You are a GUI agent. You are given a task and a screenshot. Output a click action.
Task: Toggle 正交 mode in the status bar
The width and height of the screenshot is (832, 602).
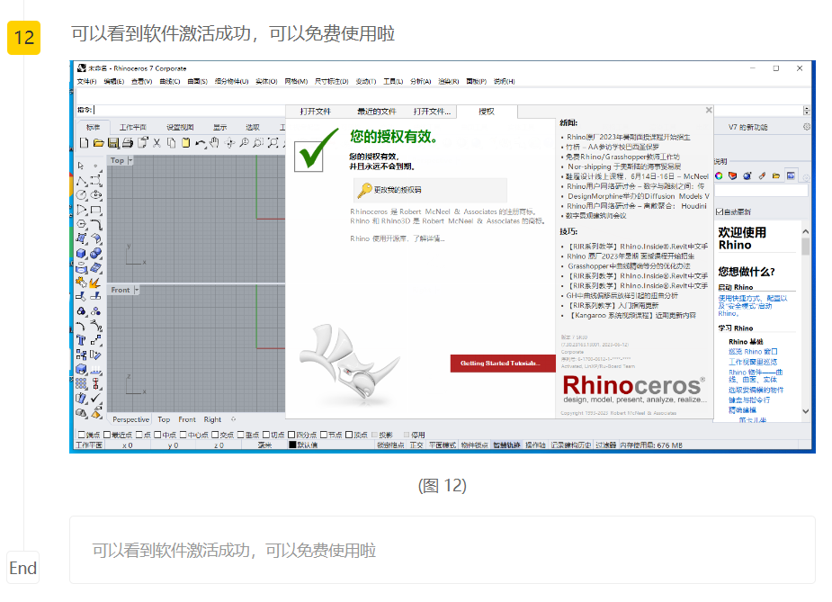pos(416,445)
